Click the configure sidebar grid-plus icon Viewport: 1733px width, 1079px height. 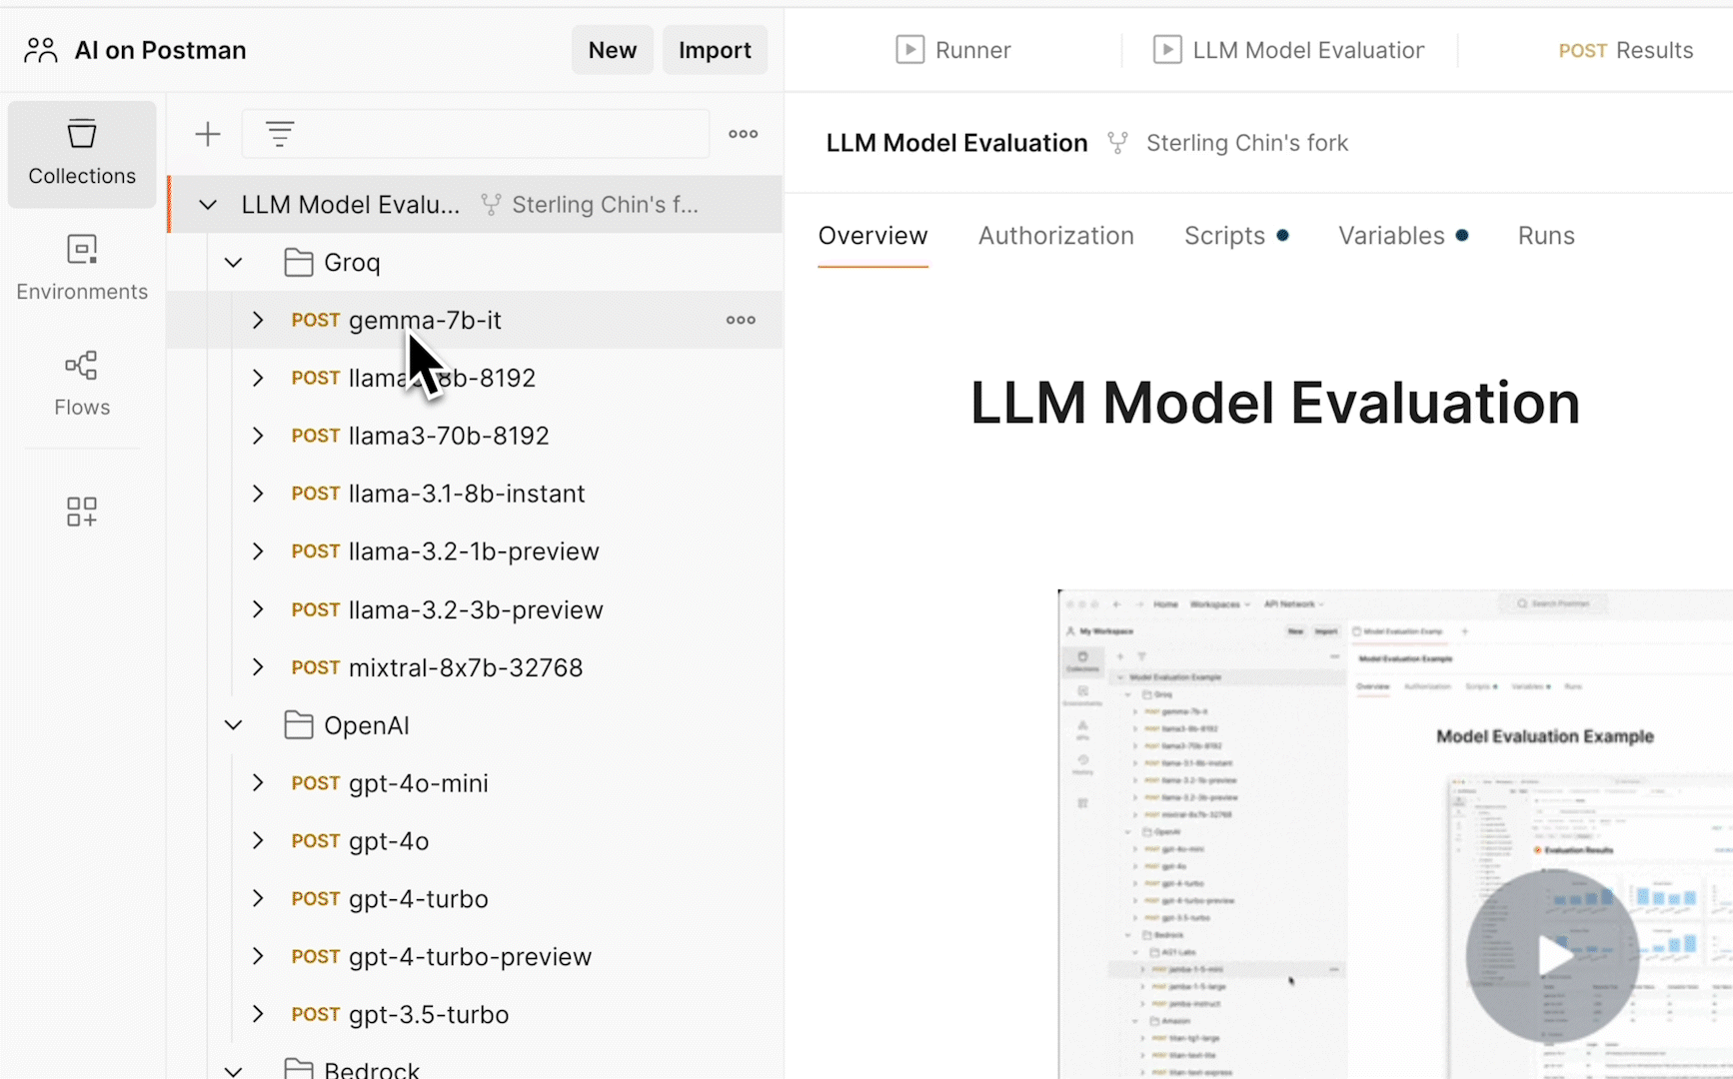pos(82,512)
